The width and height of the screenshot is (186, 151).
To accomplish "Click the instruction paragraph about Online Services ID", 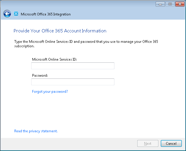I will point(86,44).
